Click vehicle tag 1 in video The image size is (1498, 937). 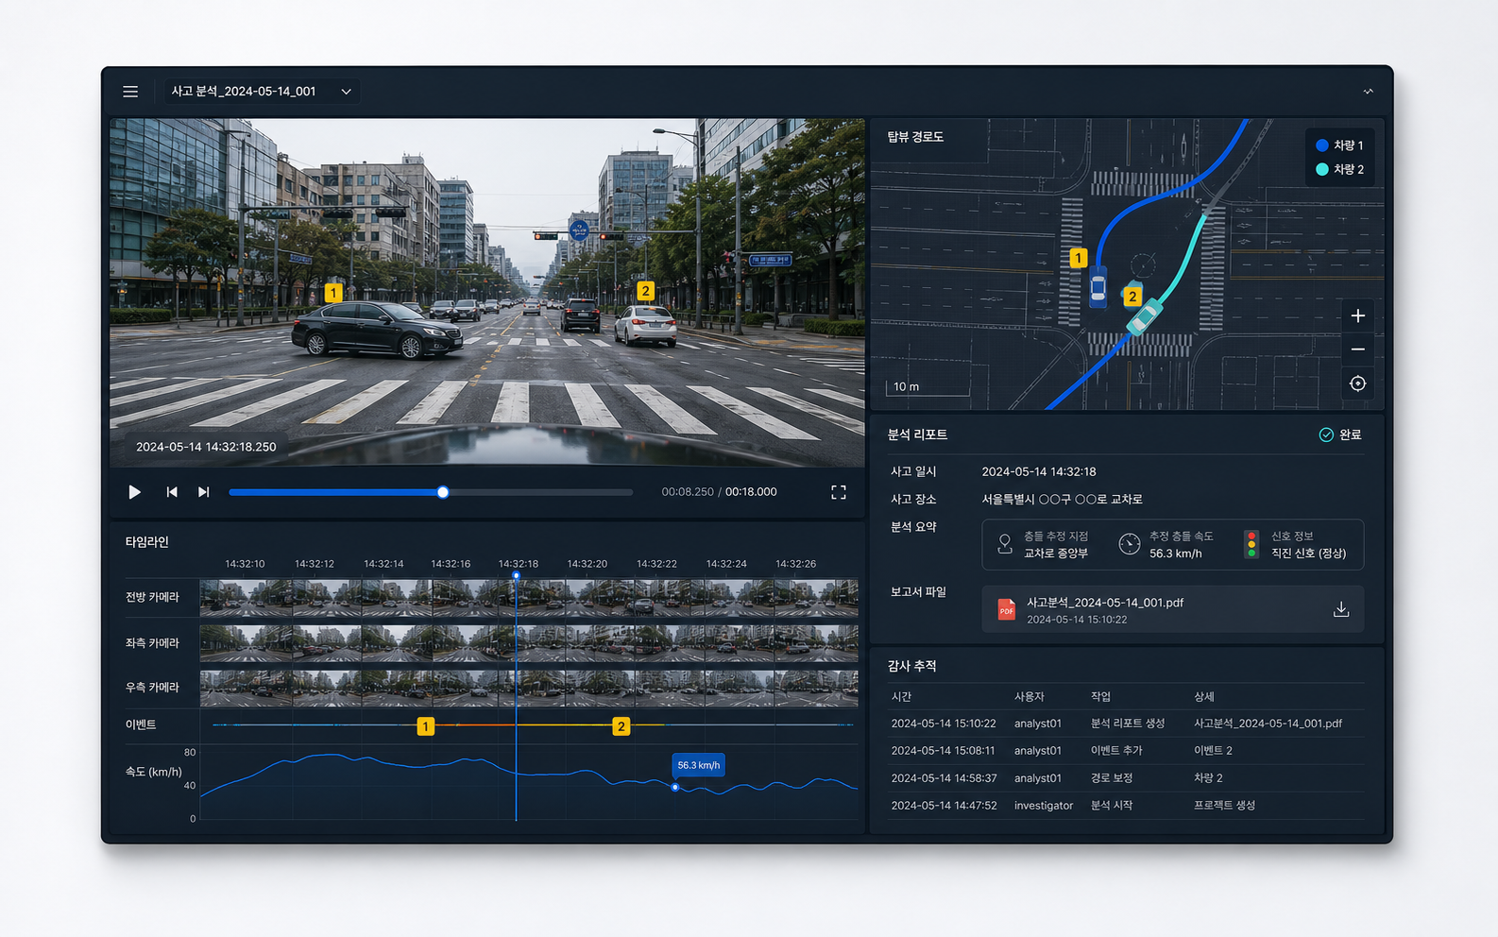(x=333, y=293)
